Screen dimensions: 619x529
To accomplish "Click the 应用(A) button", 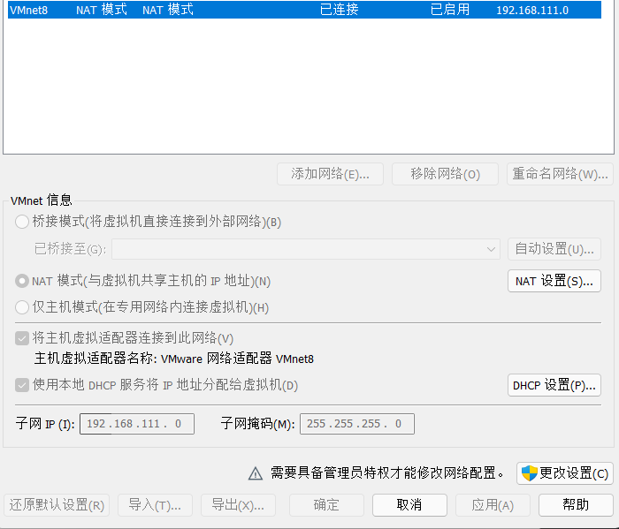I will [493, 505].
